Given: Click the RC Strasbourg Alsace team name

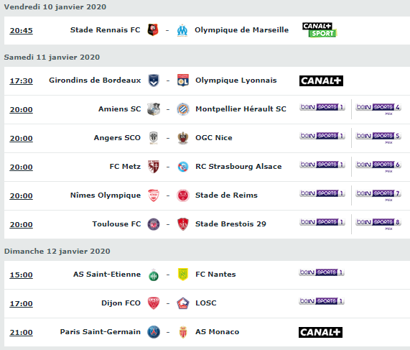Looking at the screenshot, I should pyautogui.click(x=238, y=167).
